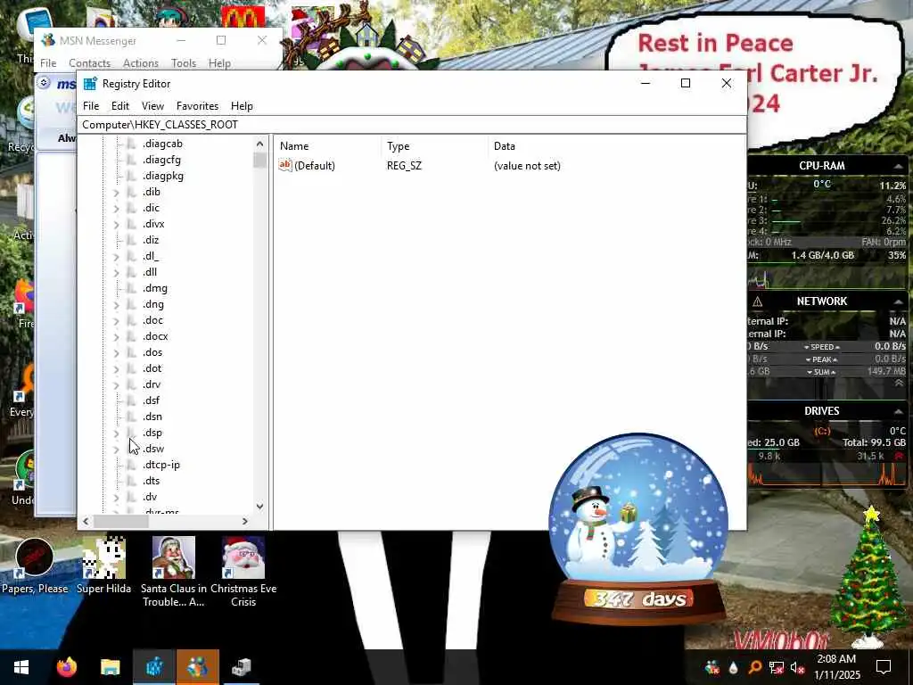Screen dimensions: 913x685
Task: Open Actions menu in MSN Messenger
Action: pyautogui.click(x=140, y=63)
